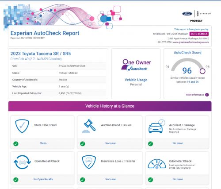Viewport: 221px width, 189px height.
Task: Click the More Information link
Action: coord(195,95)
